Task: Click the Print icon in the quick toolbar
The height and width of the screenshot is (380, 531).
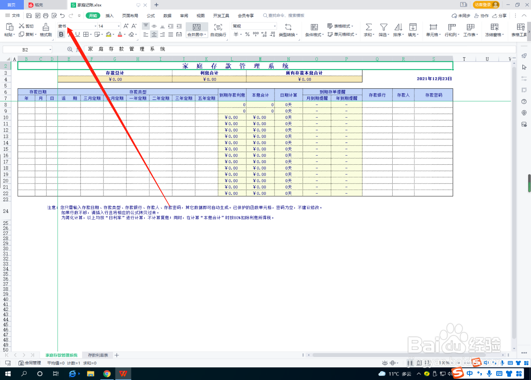Action: [x=45, y=16]
